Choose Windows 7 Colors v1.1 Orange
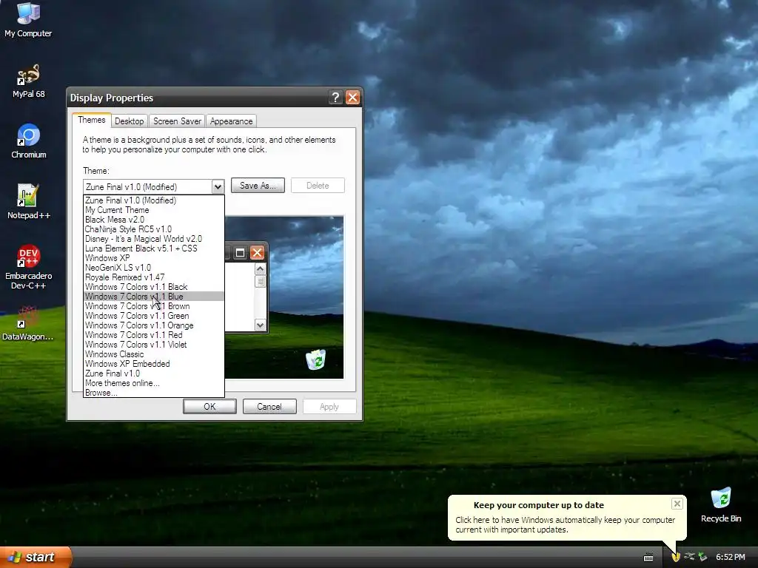Viewport: 758px width, 568px height. click(154, 325)
